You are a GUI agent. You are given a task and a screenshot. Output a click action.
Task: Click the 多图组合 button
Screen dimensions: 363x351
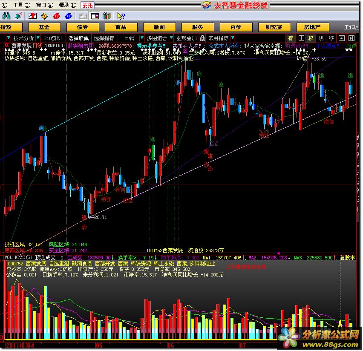(x=157, y=38)
